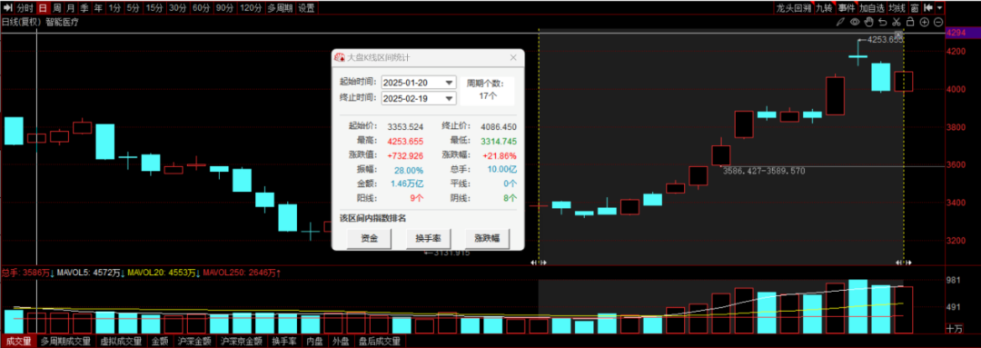
Task: Expand the 终止时间 date dropdown
Action: [450, 98]
